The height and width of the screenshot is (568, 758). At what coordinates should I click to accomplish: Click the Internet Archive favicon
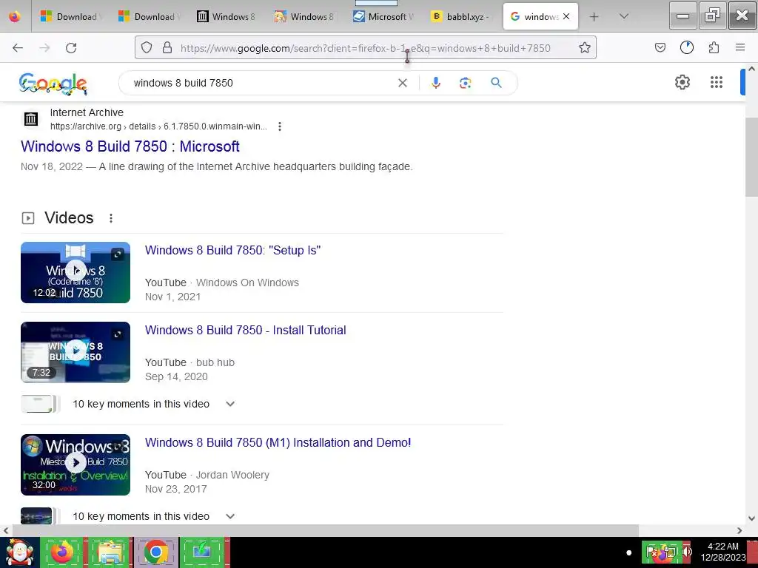point(31,119)
